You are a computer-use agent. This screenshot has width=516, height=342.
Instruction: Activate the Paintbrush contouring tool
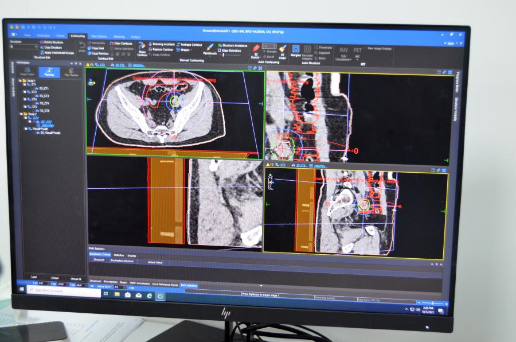(210, 48)
